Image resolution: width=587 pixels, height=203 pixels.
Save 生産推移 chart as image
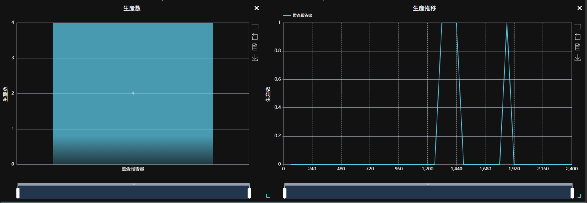pyautogui.click(x=578, y=58)
